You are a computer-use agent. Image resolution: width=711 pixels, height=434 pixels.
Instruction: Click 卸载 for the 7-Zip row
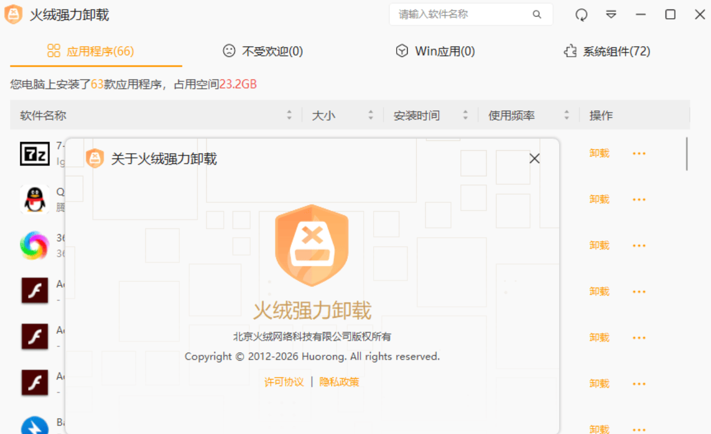click(x=600, y=154)
